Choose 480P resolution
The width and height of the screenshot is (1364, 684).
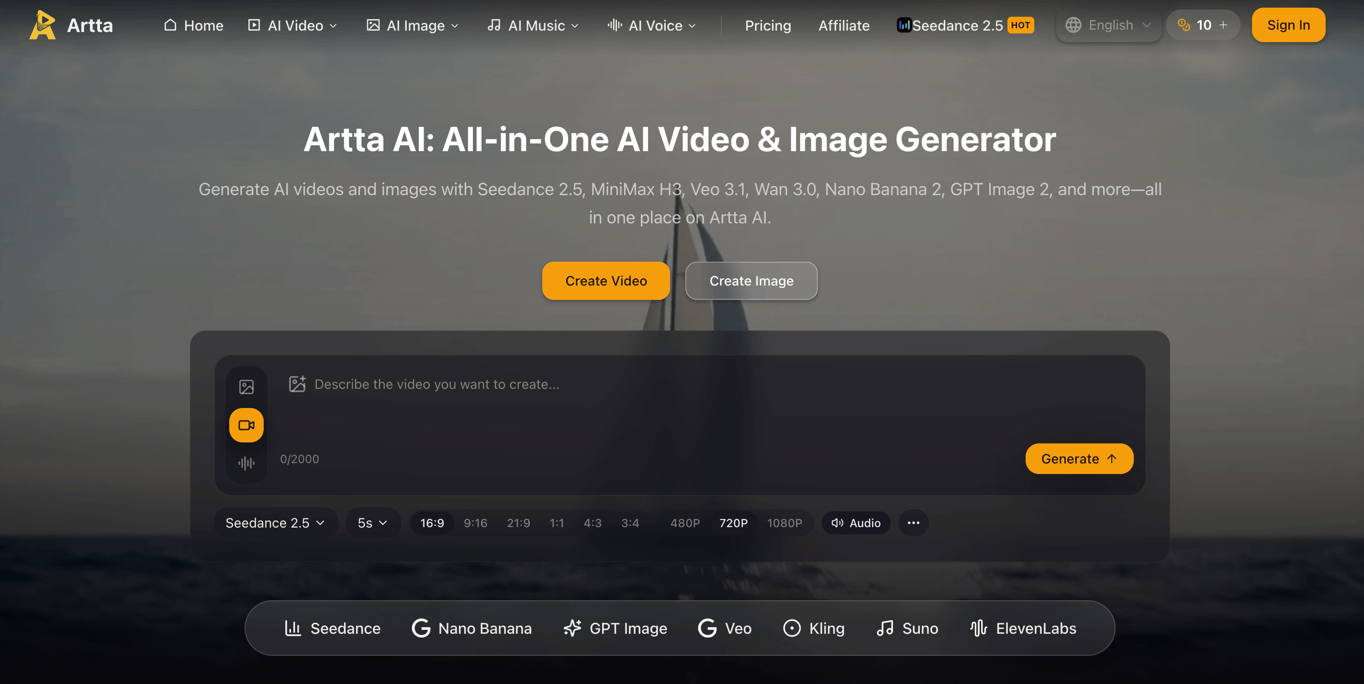pos(685,523)
